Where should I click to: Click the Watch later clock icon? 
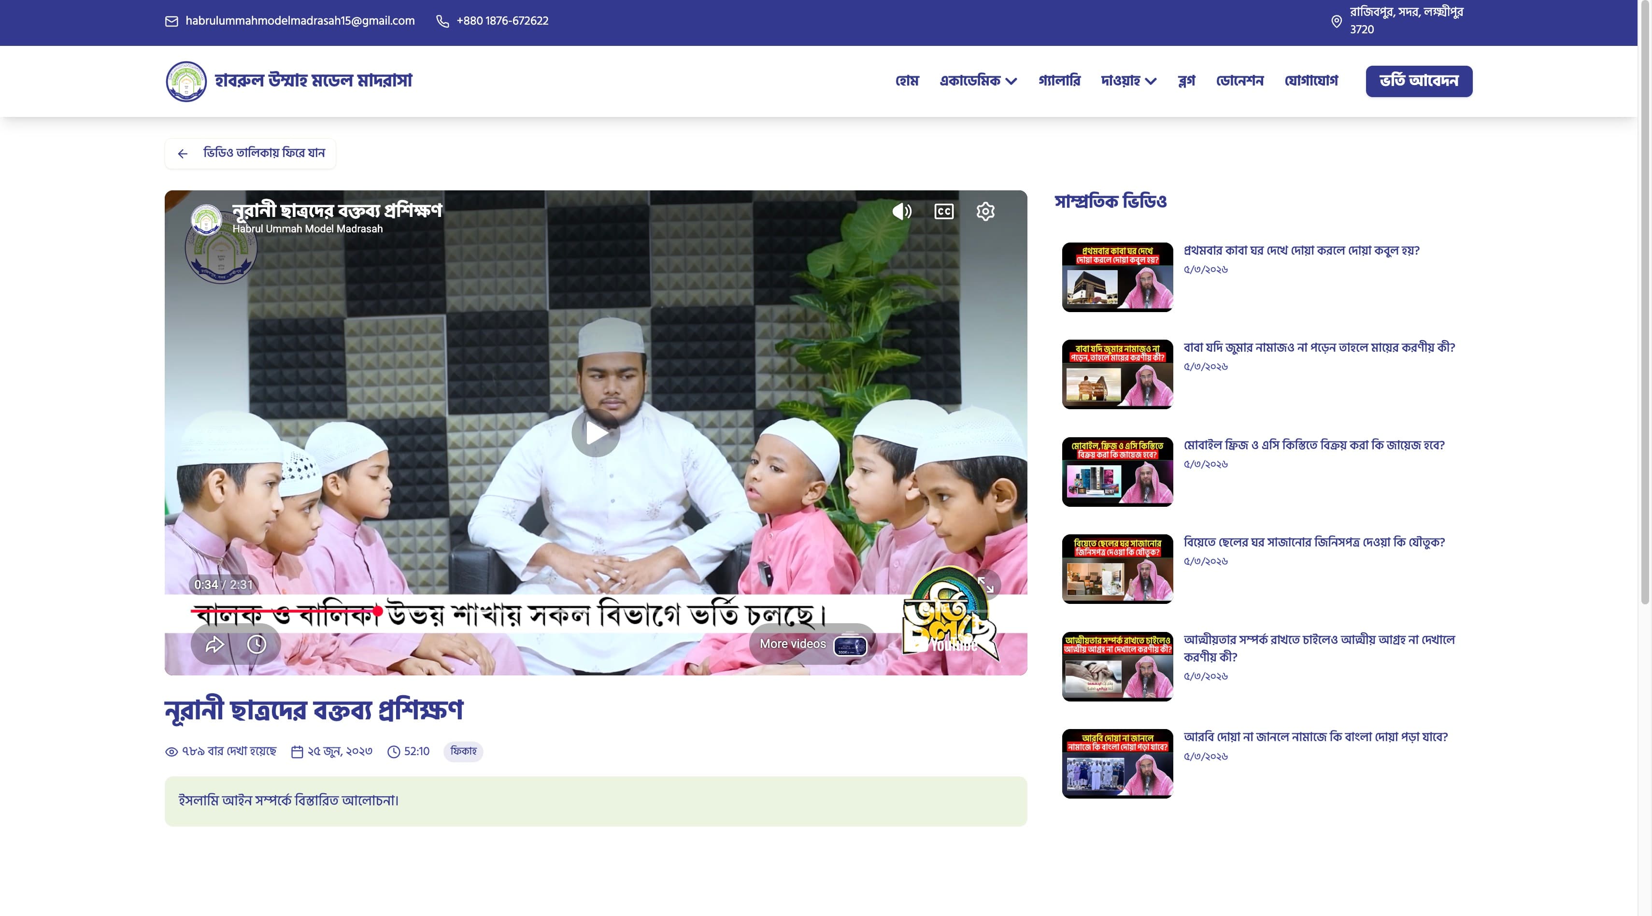pos(256,644)
